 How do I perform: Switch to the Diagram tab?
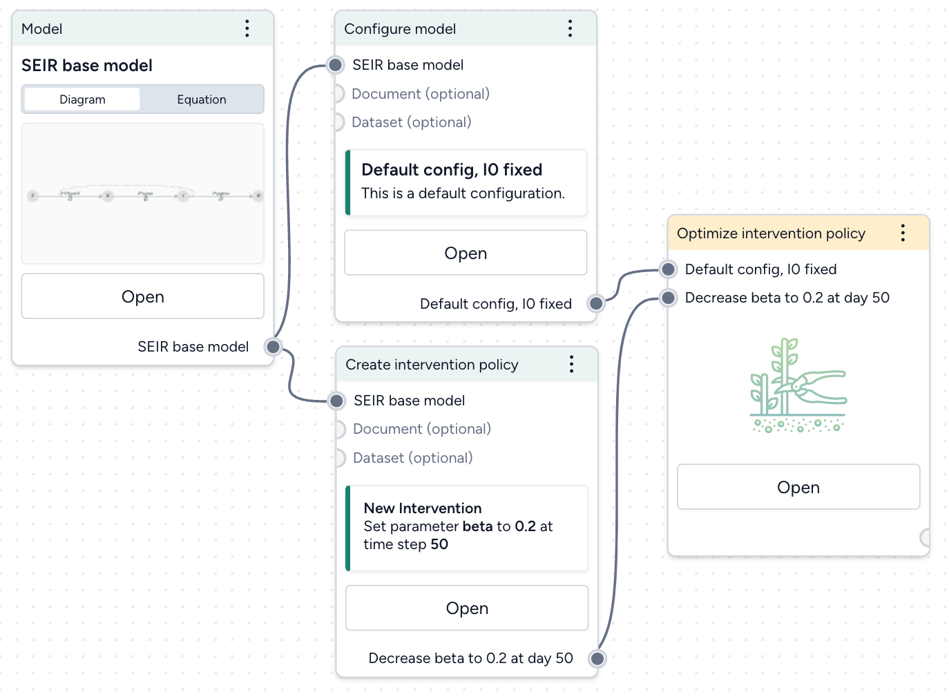82,99
